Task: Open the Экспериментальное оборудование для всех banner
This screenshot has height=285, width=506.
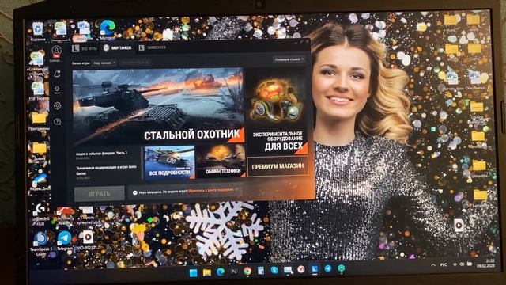Action: 278,111
